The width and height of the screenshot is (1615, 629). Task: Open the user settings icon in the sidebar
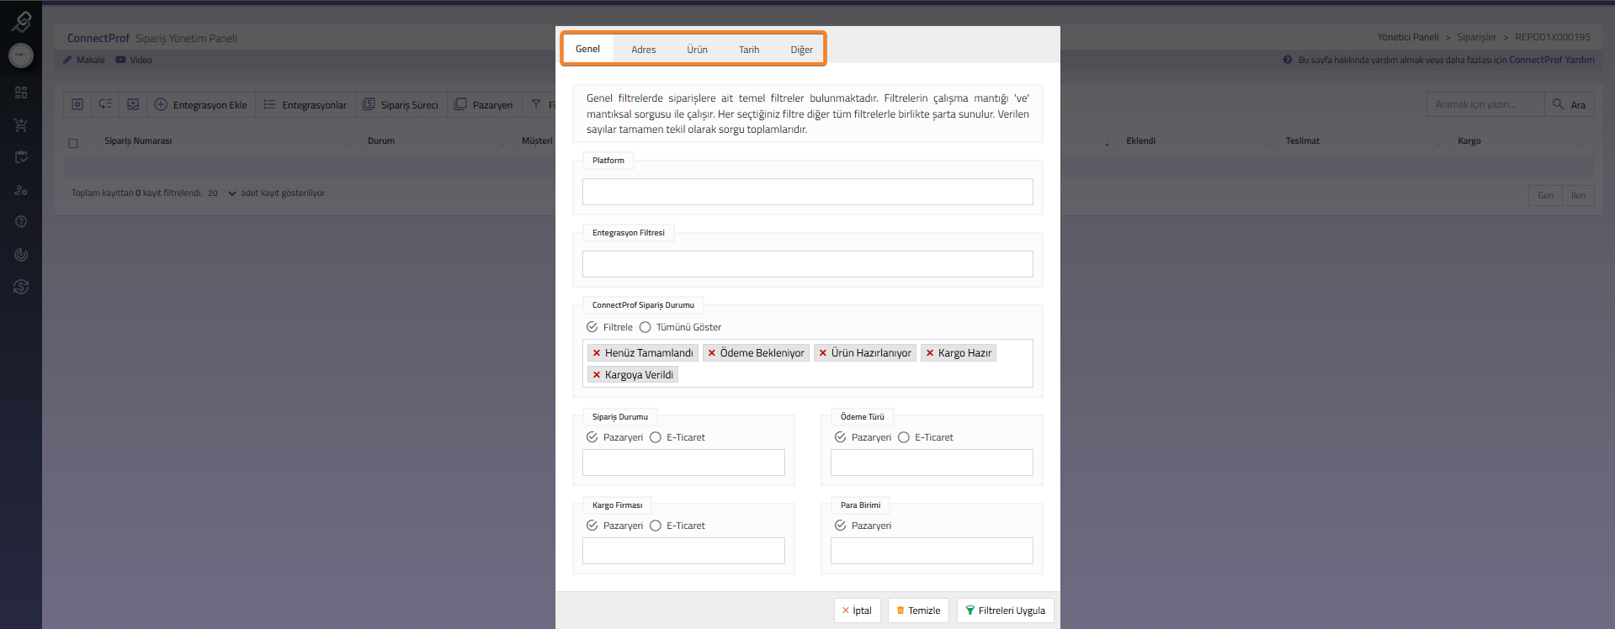click(x=21, y=190)
